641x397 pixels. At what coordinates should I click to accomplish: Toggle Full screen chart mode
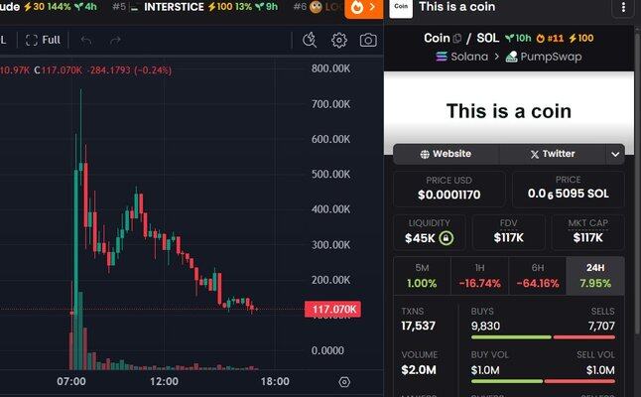44,41
